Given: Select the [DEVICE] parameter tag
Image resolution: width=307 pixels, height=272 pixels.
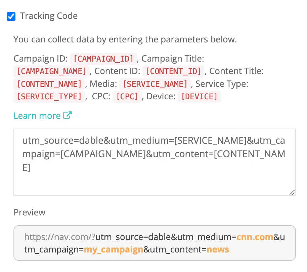Looking at the screenshot, I should [199, 97].
